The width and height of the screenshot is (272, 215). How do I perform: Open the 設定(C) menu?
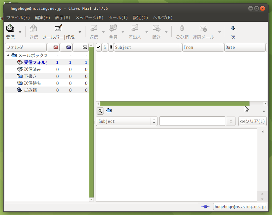(x=140, y=18)
